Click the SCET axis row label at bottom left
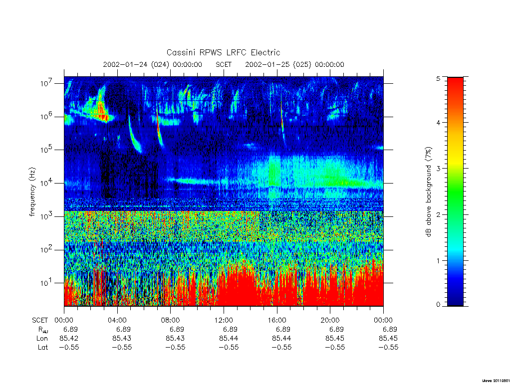The image size is (511, 383). click(40, 320)
